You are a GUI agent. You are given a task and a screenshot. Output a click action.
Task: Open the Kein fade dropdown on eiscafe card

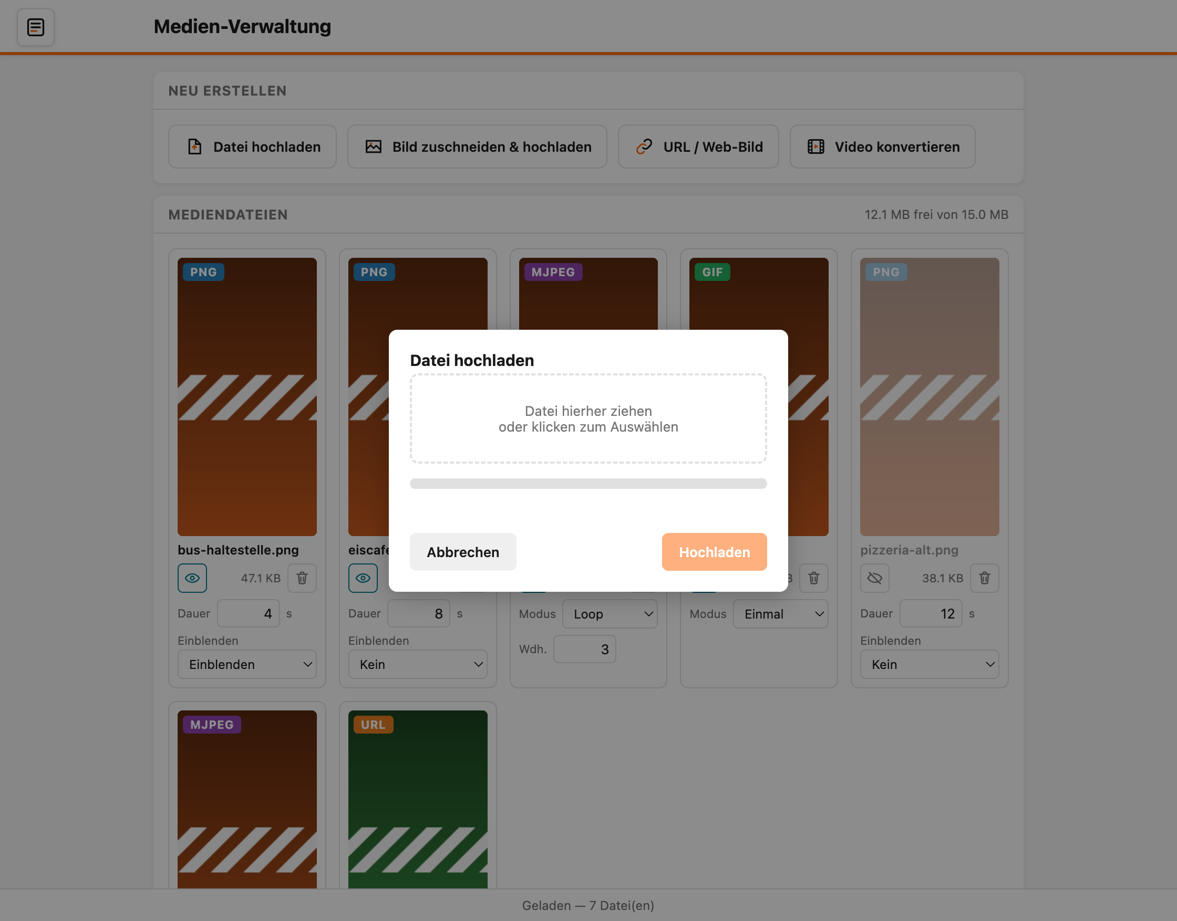pos(418,664)
